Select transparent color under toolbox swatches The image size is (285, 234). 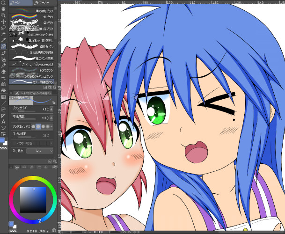[x=4, y=148]
